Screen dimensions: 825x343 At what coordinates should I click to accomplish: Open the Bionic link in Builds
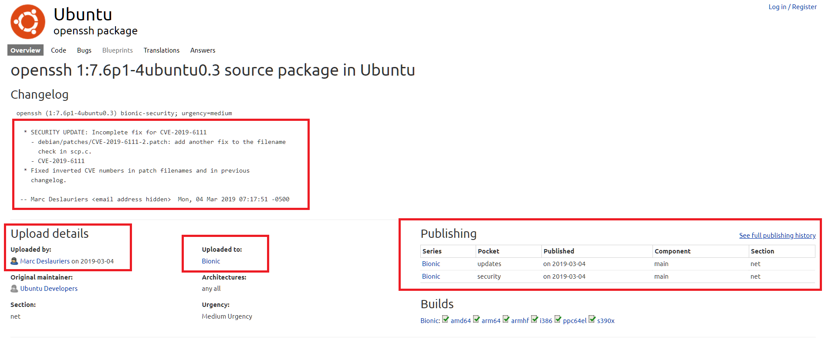(429, 321)
